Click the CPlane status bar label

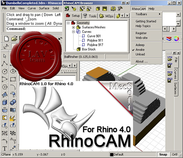click(x=6, y=154)
